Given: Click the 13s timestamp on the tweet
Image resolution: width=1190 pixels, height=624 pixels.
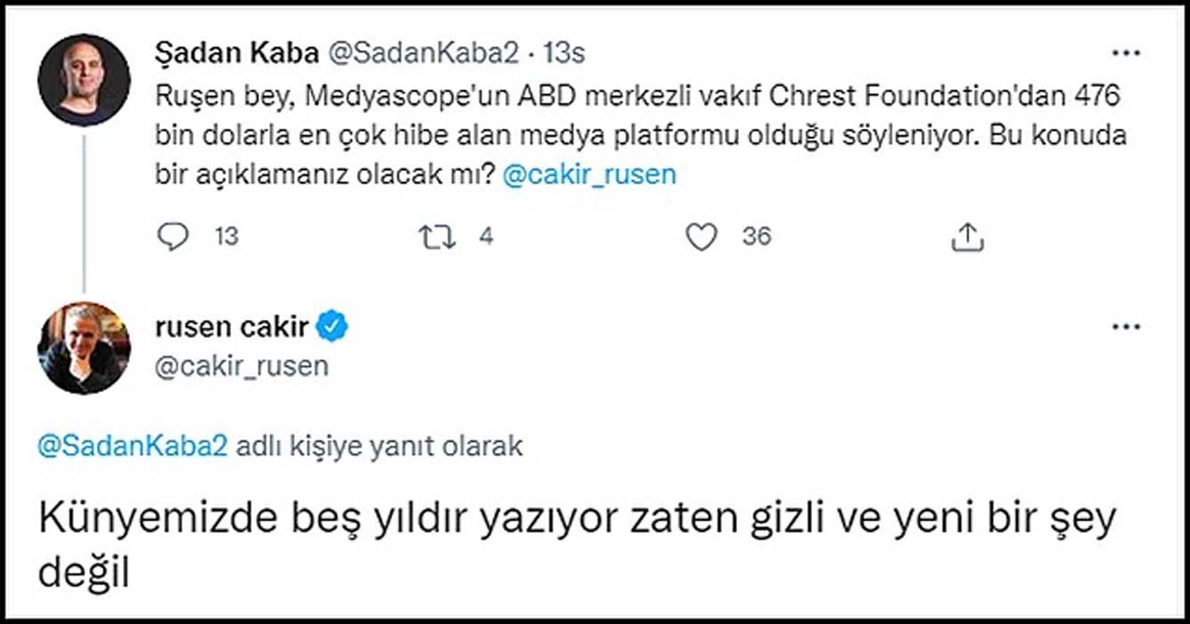Looking at the screenshot, I should point(562,52).
